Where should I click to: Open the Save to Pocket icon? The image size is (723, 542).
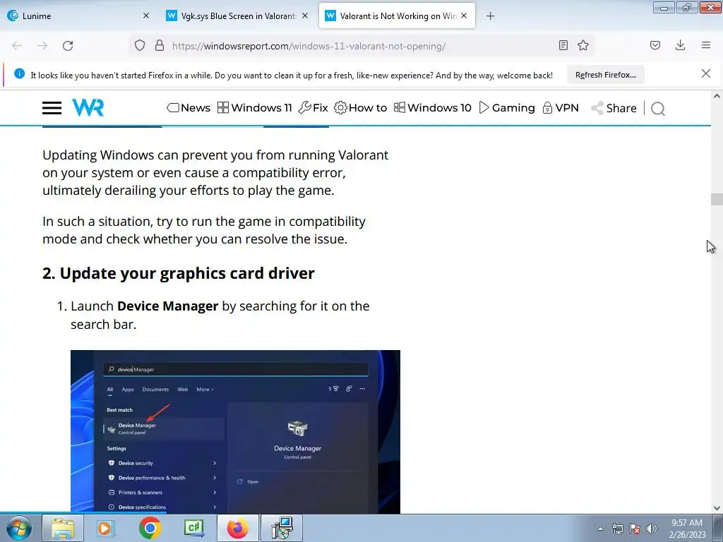point(655,45)
